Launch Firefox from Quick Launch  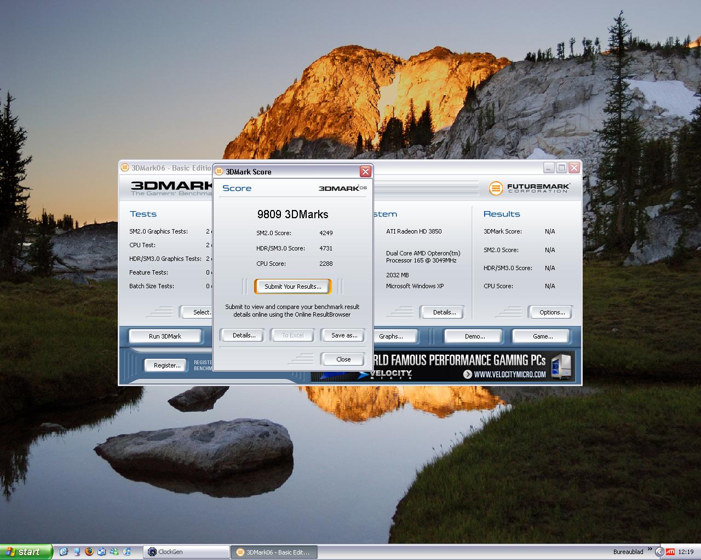(x=89, y=552)
